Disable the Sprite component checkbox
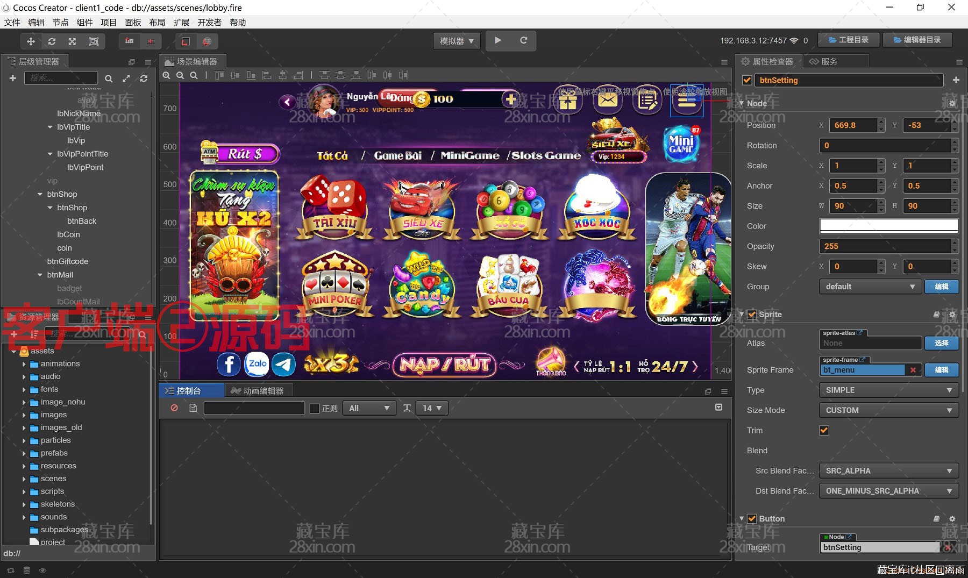This screenshot has width=968, height=578. [752, 315]
